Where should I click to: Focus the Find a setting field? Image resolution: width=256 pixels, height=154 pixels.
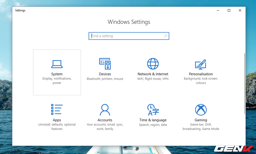pos(129,36)
